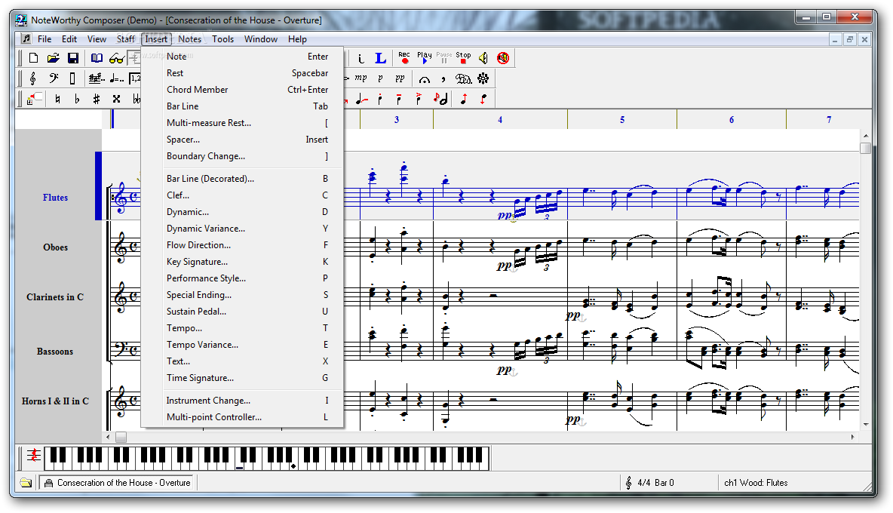Open the Window menu
This screenshot has width=893, height=513.
pyautogui.click(x=261, y=38)
